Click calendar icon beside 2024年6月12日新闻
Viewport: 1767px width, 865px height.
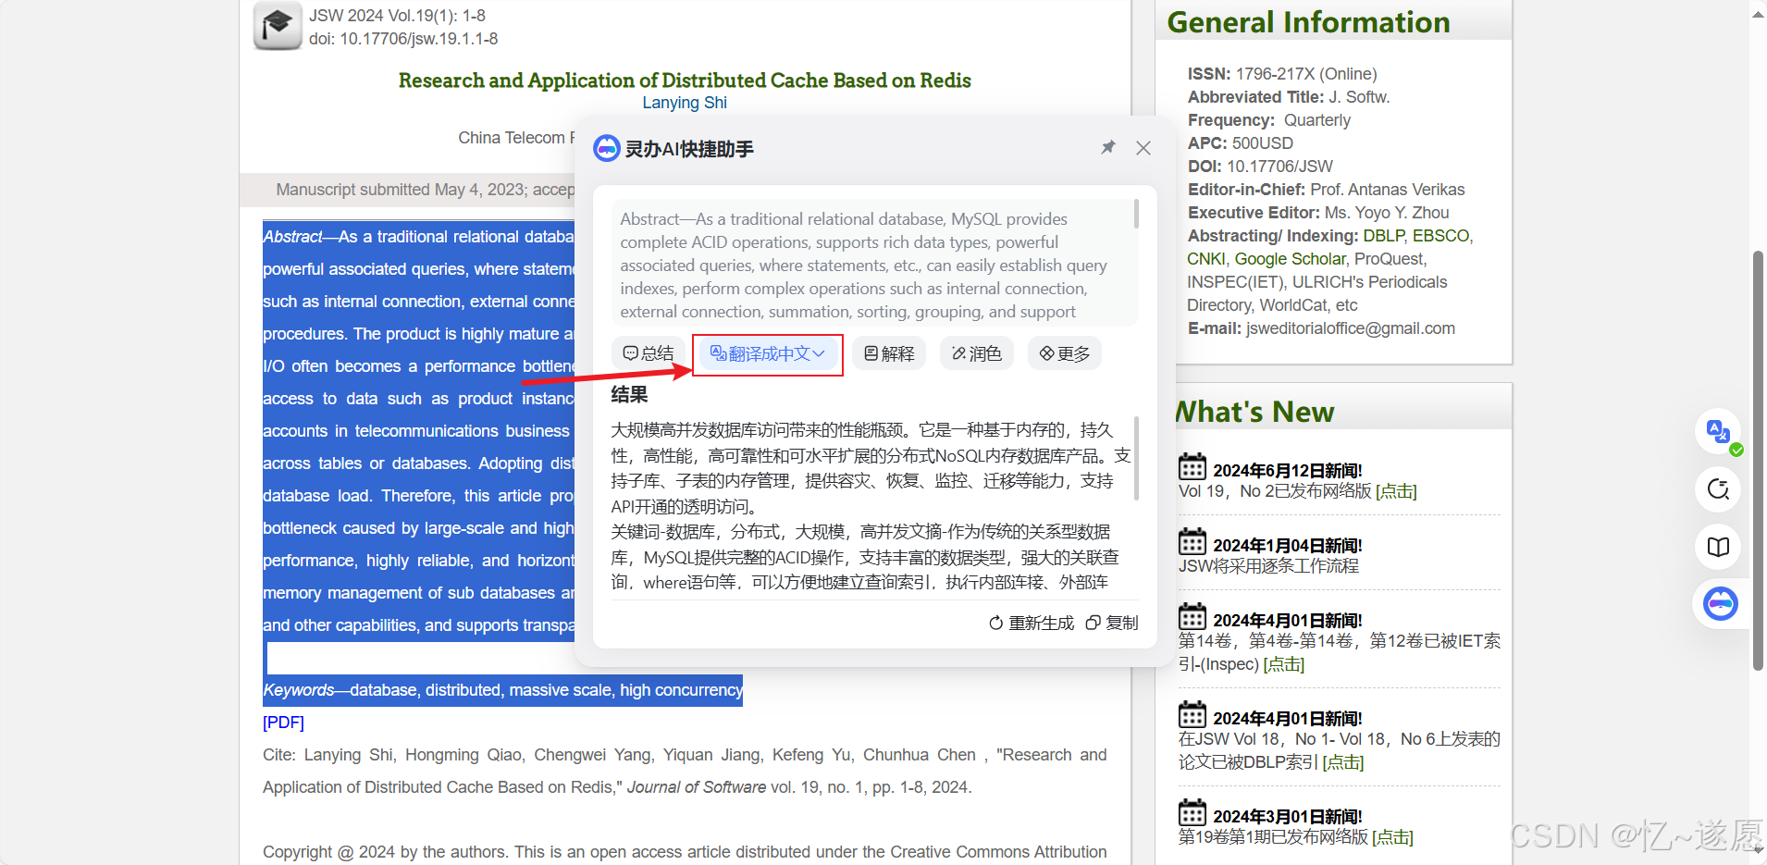click(x=1192, y=467)
